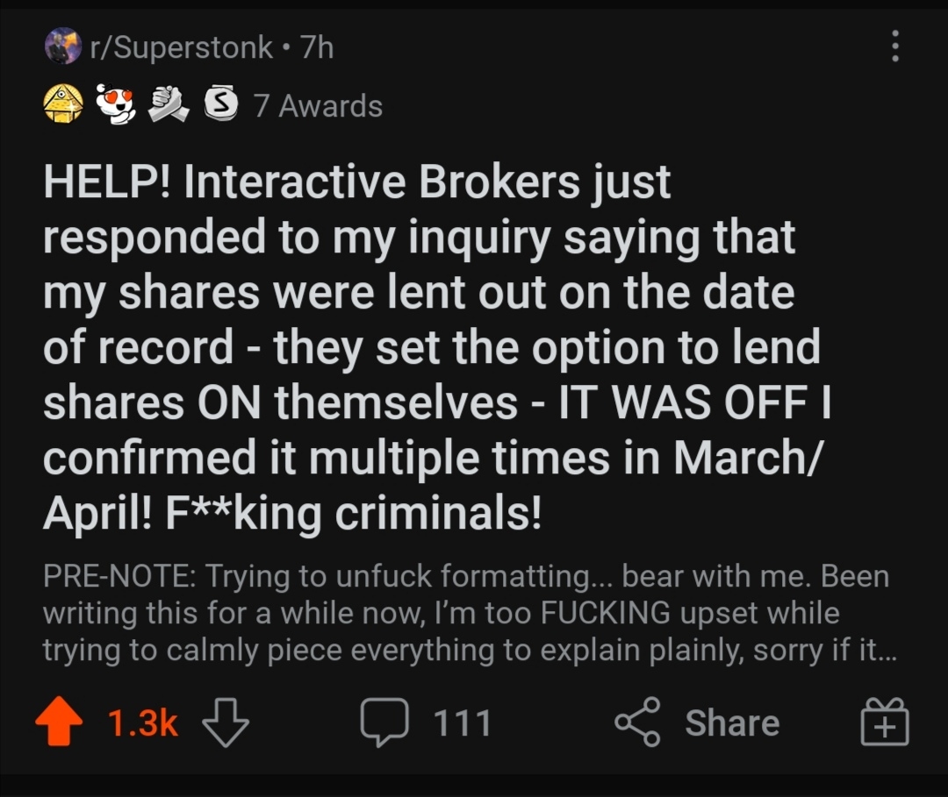Click the 7h post timestamp
Screen dimensions: 948x797
[x=317, y=47]
